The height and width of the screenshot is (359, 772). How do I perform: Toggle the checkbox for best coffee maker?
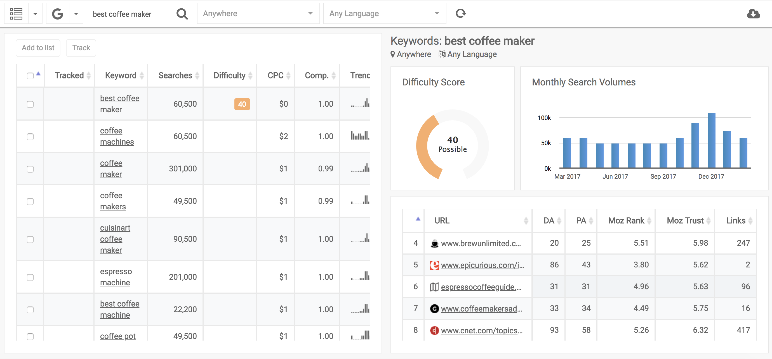(x=30, y=104)
